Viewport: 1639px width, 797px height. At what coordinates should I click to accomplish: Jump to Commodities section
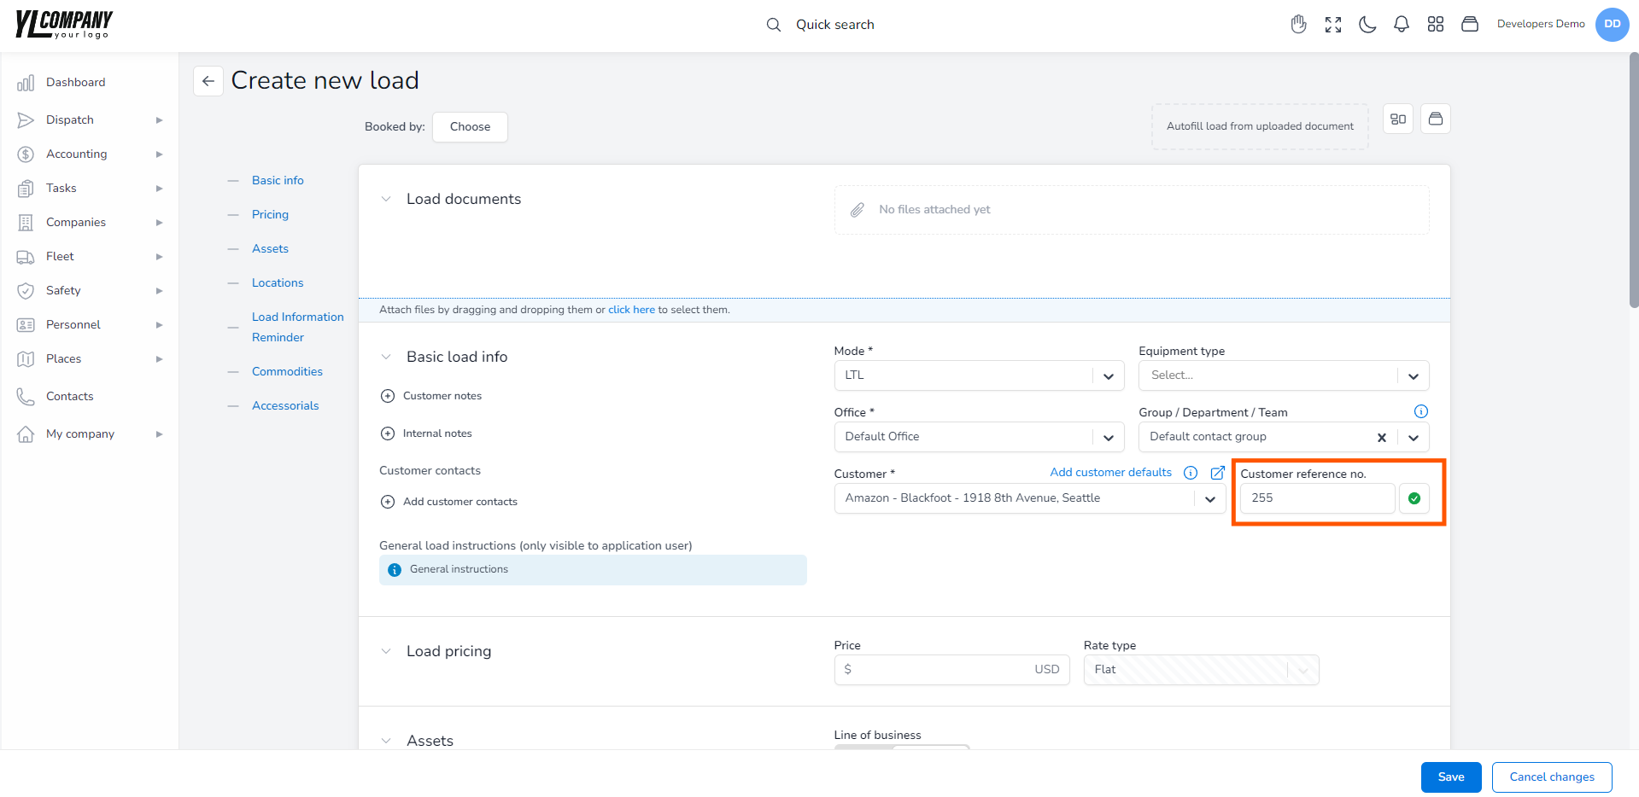tap(287, 372)
